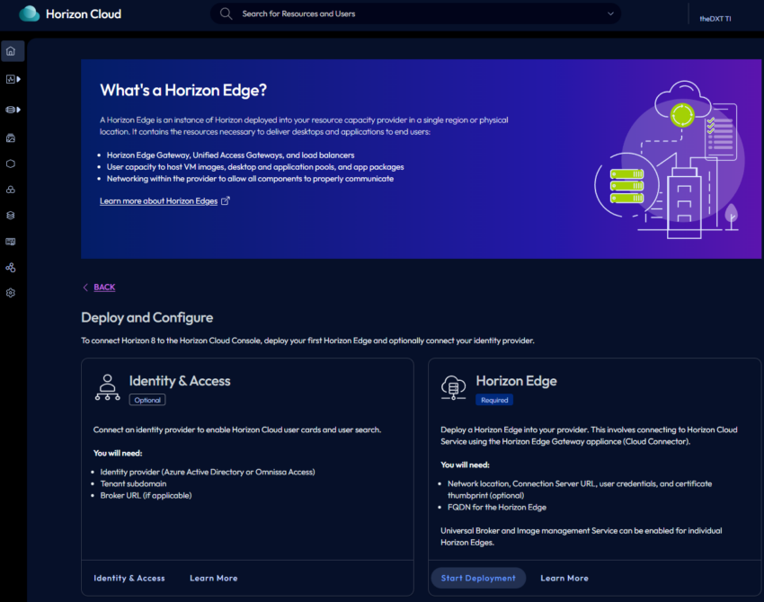
Task: Expand the search bar dropdown chevron
Action: 610,13
